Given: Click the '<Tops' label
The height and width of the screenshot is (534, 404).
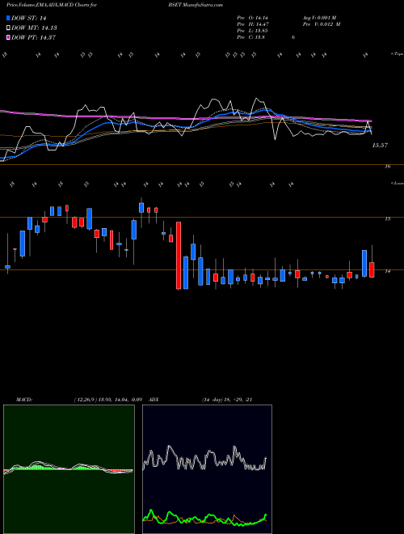Looking at the screenshot, I should click(x=397, y=54).
